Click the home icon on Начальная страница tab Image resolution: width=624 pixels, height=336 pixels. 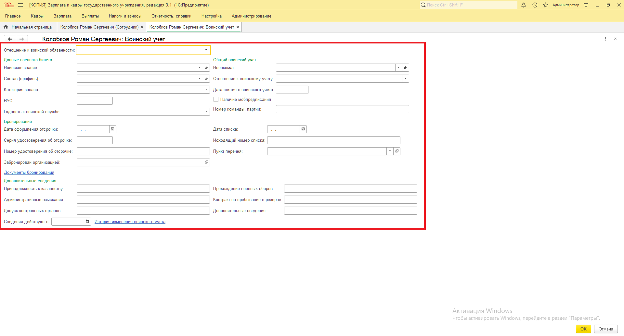[x=6, y=27]
